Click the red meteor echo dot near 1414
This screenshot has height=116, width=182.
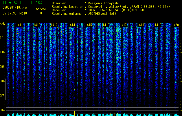click(75, 90)
